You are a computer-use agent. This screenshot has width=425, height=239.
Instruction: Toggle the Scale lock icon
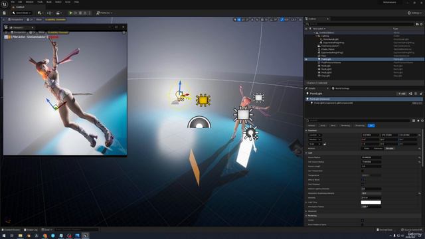325,144
